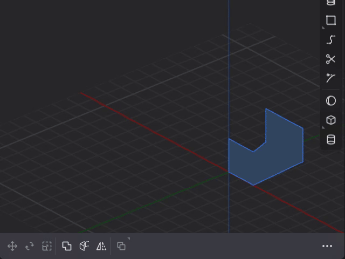
Task: Click the Mirror tool icon
Action: (x=101, y=246)
